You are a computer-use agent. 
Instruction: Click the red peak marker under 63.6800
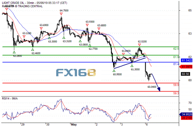[99, 29]
